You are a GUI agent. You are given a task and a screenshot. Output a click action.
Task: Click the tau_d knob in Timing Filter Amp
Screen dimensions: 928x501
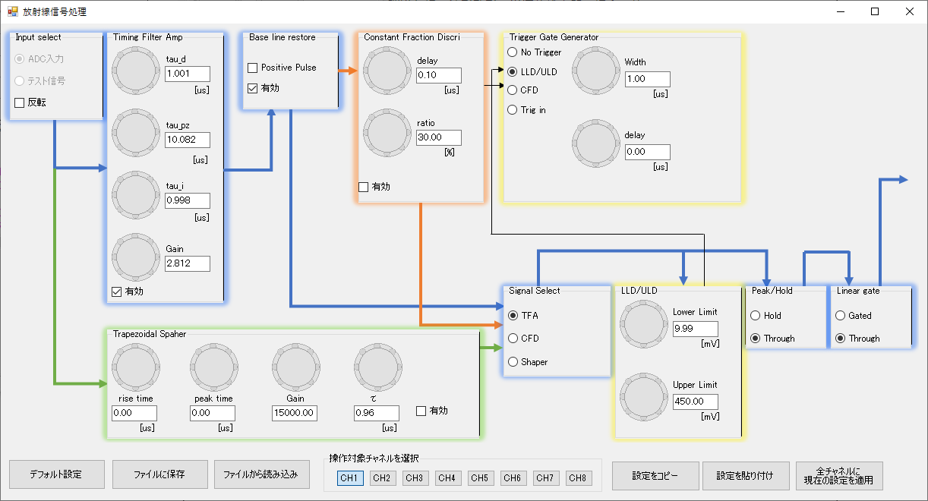coord(135,74)
